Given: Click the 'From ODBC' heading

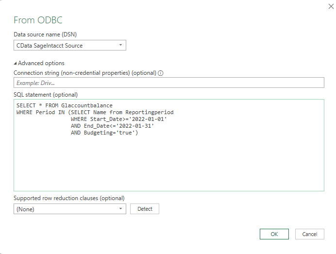Looking at the screenshot, I should click(x=38, y=20).
